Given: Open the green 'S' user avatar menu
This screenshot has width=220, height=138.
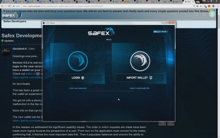Looking at the screenshot, I should (x=212, y=14).
